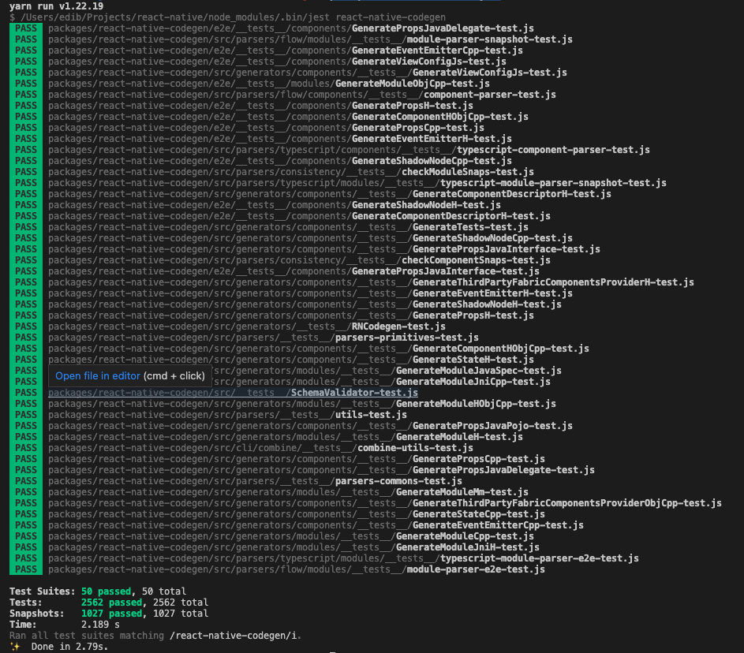Click the GenerateModuleJniCpp-test.js path
The image size is (744, 653).
382,382
